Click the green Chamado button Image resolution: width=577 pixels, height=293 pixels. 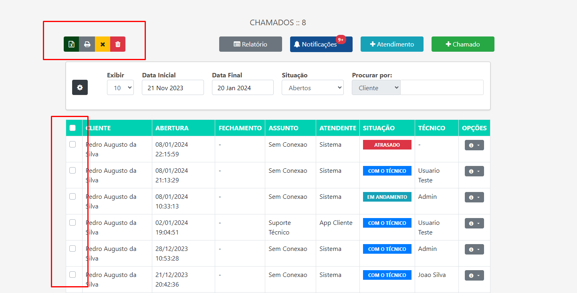pyautogui.click(x=463, y=44)
